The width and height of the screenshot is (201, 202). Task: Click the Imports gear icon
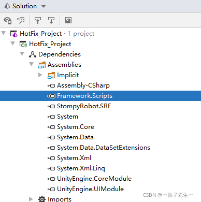click(42, 199)
